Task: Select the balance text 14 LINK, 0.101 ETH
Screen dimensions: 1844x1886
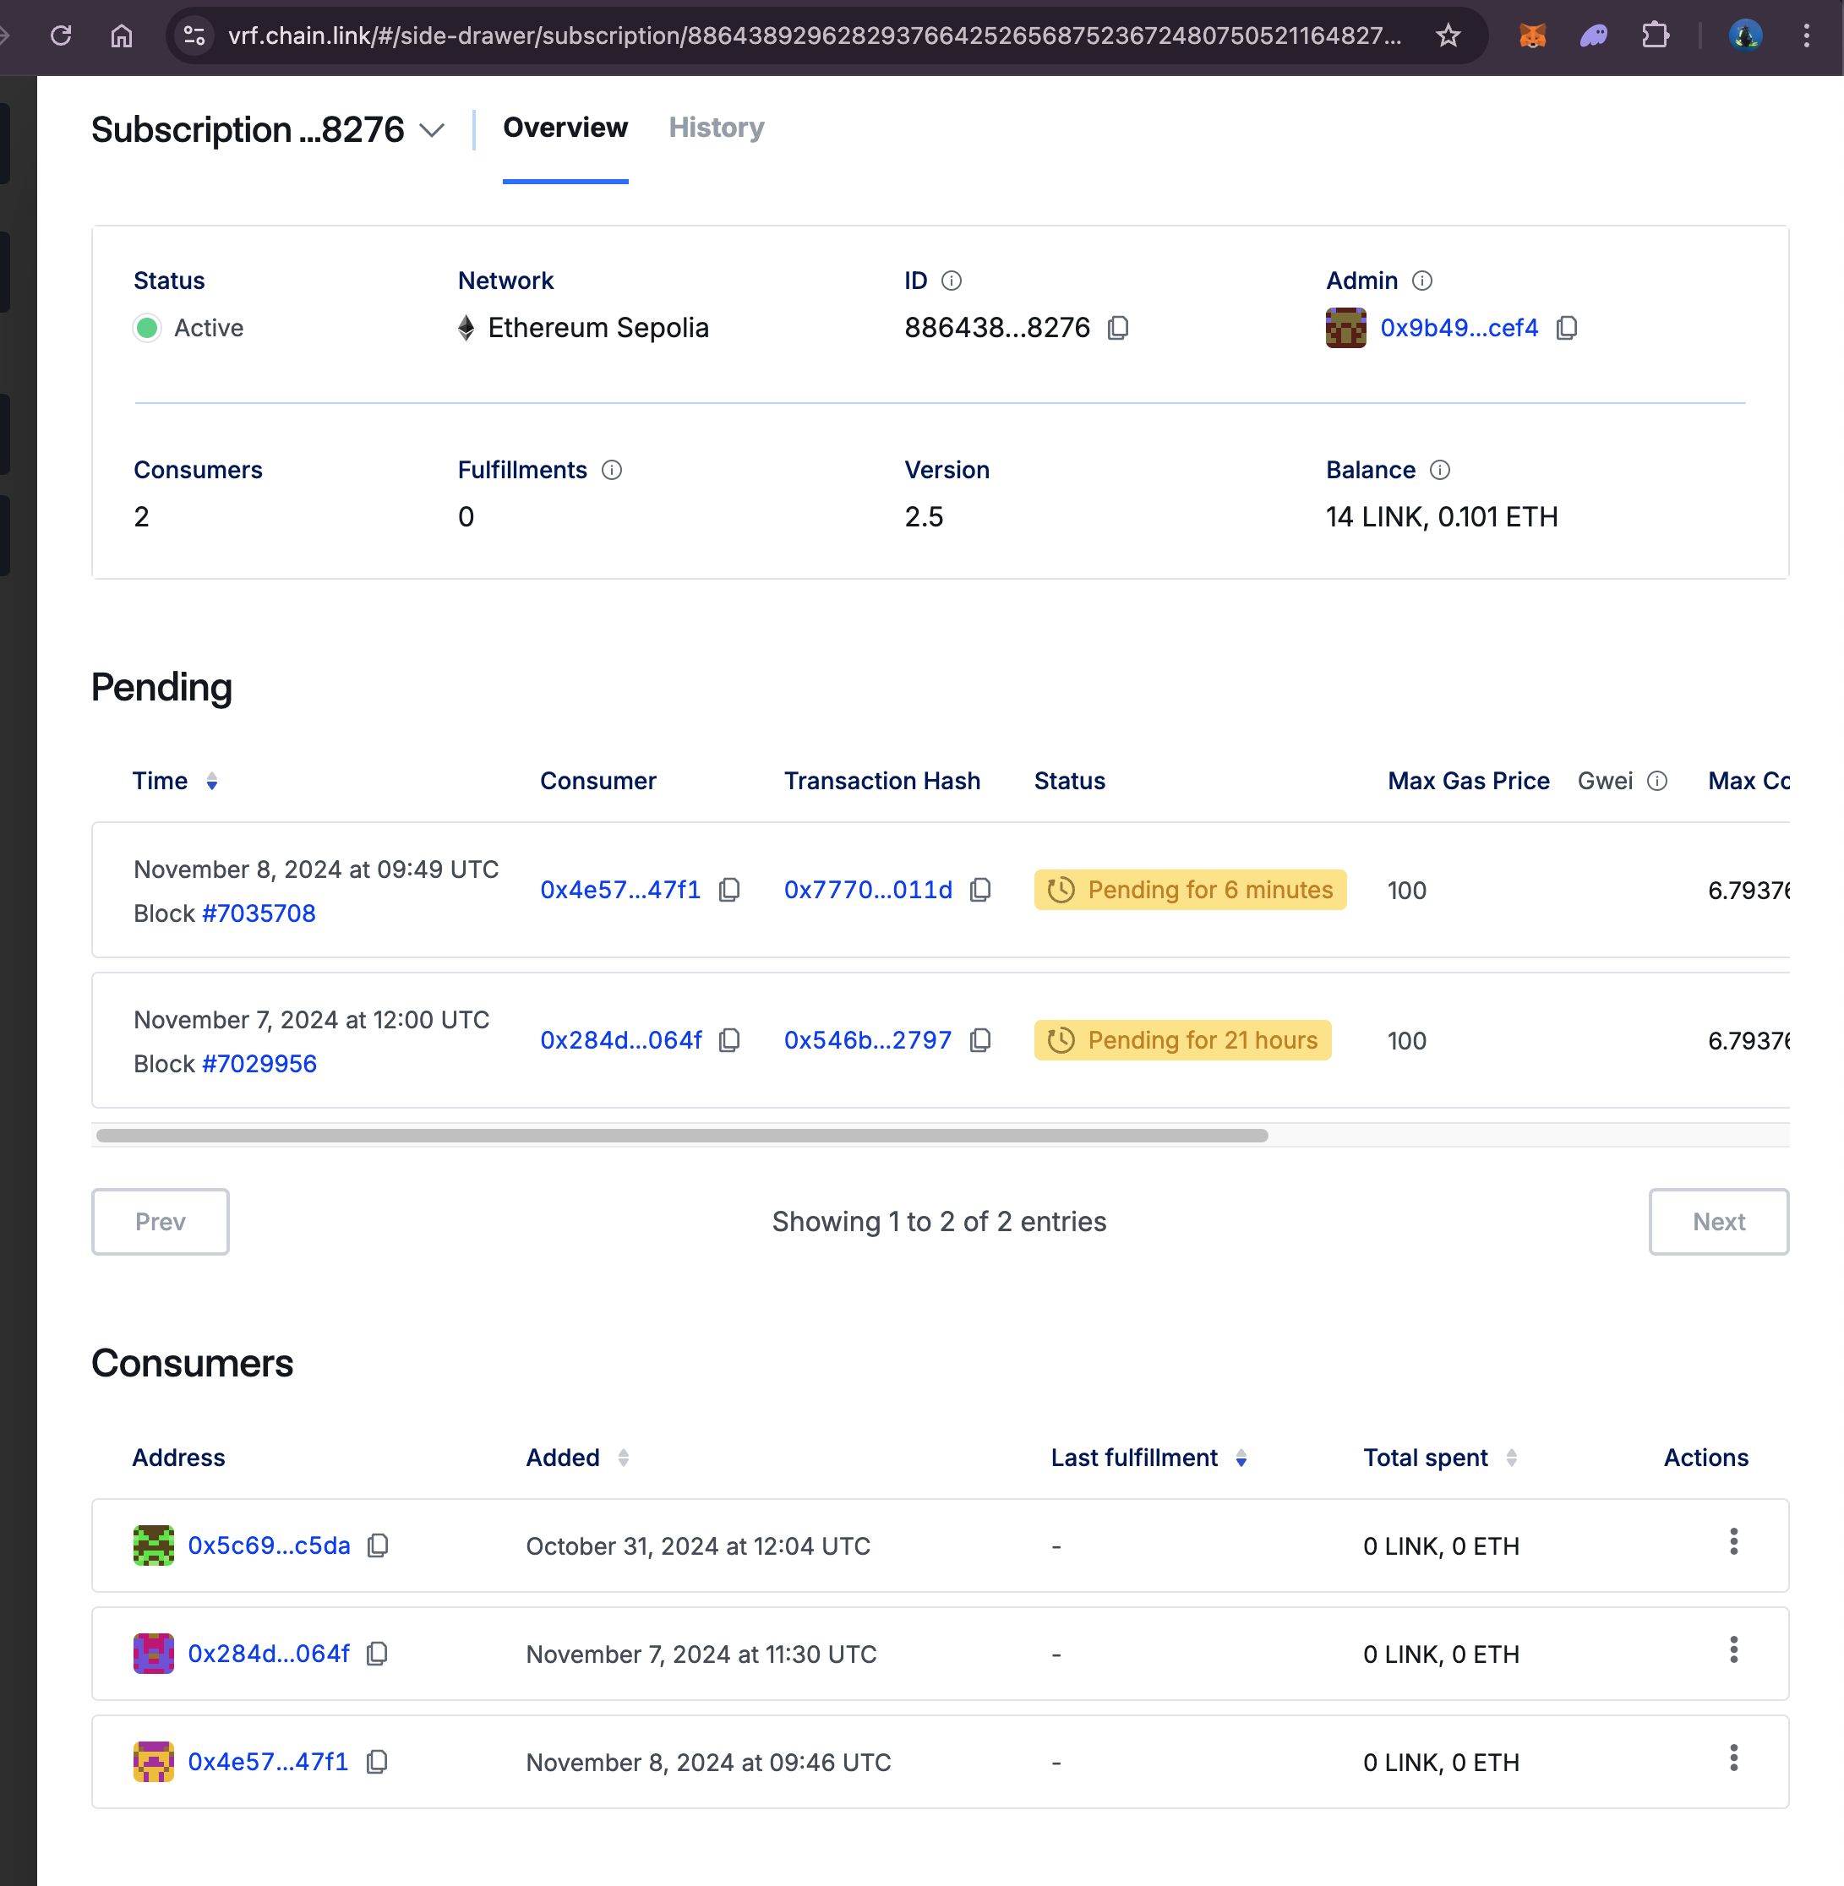Action: pos(1442,517)
